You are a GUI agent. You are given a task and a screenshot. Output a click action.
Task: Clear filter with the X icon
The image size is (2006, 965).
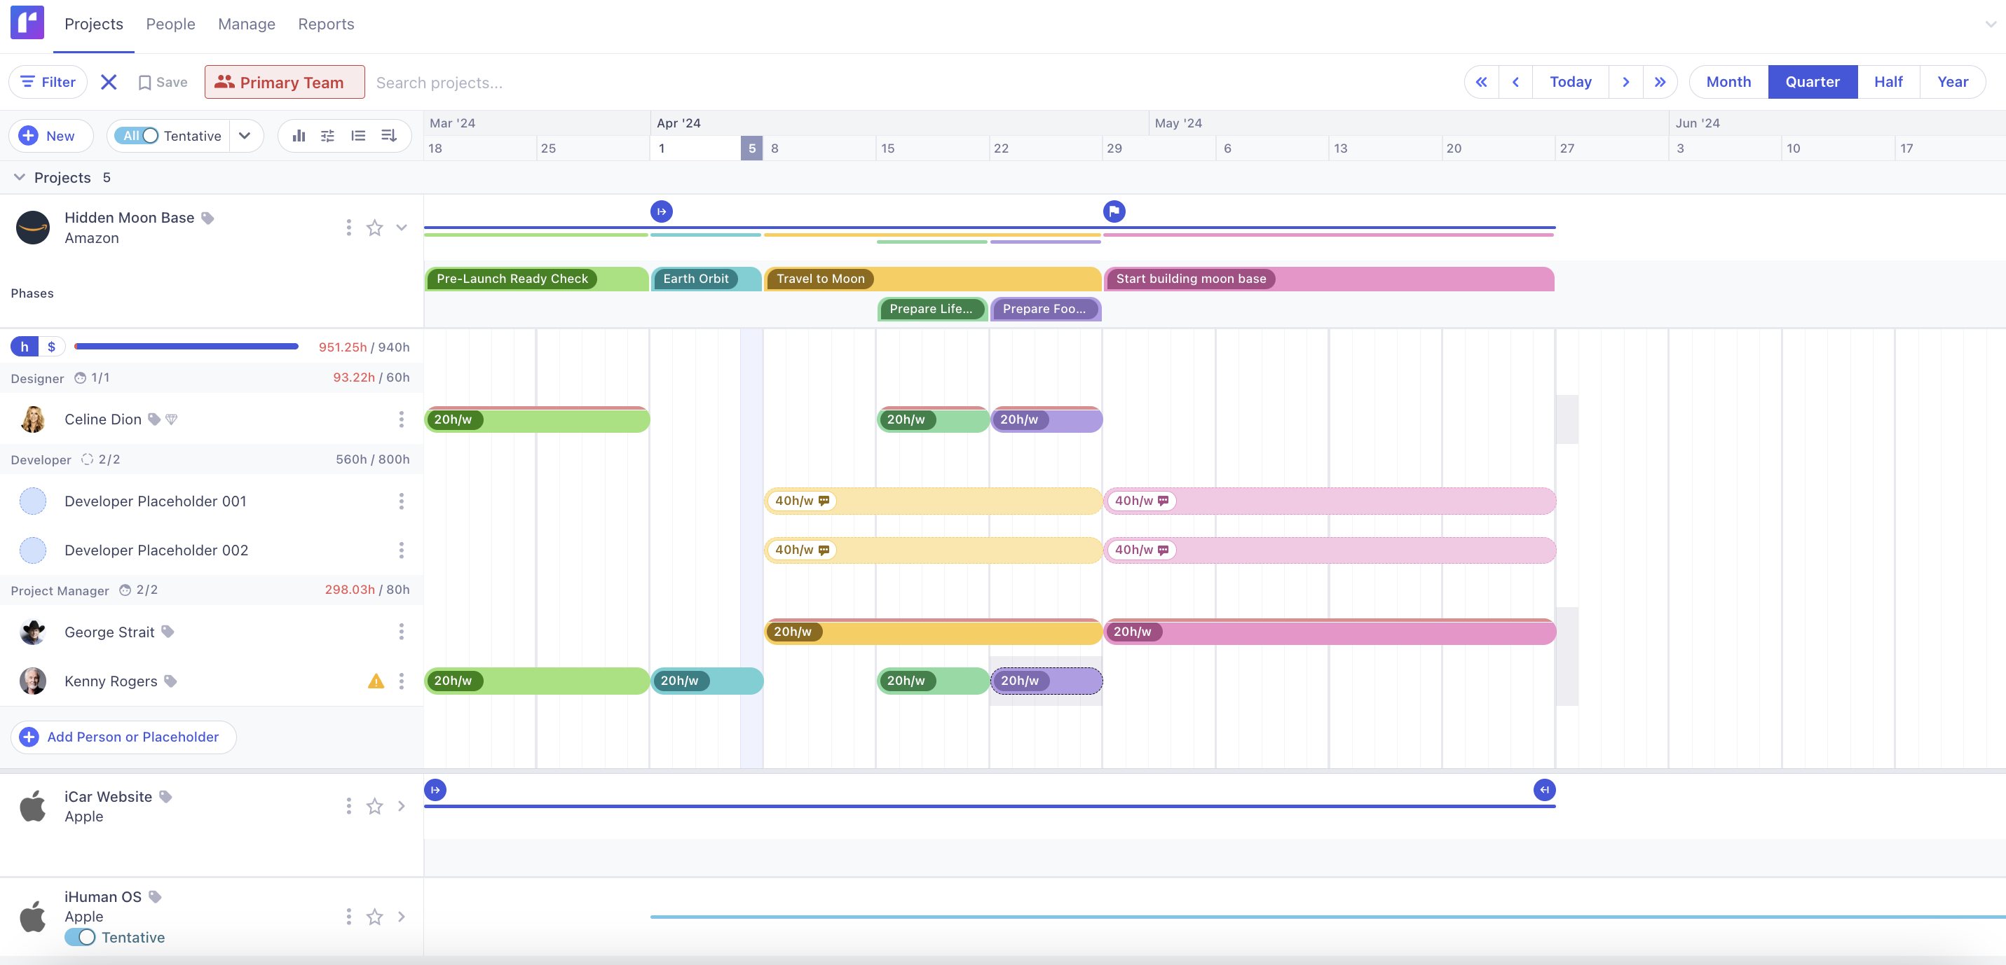pyautogui.click(x=109, y=82)
